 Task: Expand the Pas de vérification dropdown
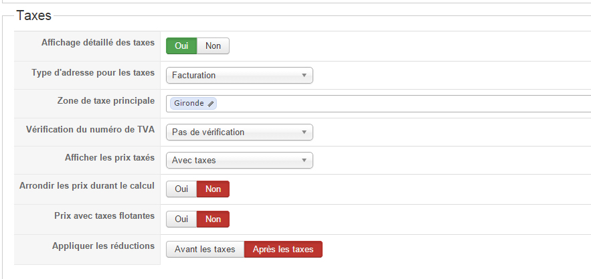(x=240, y=132)
